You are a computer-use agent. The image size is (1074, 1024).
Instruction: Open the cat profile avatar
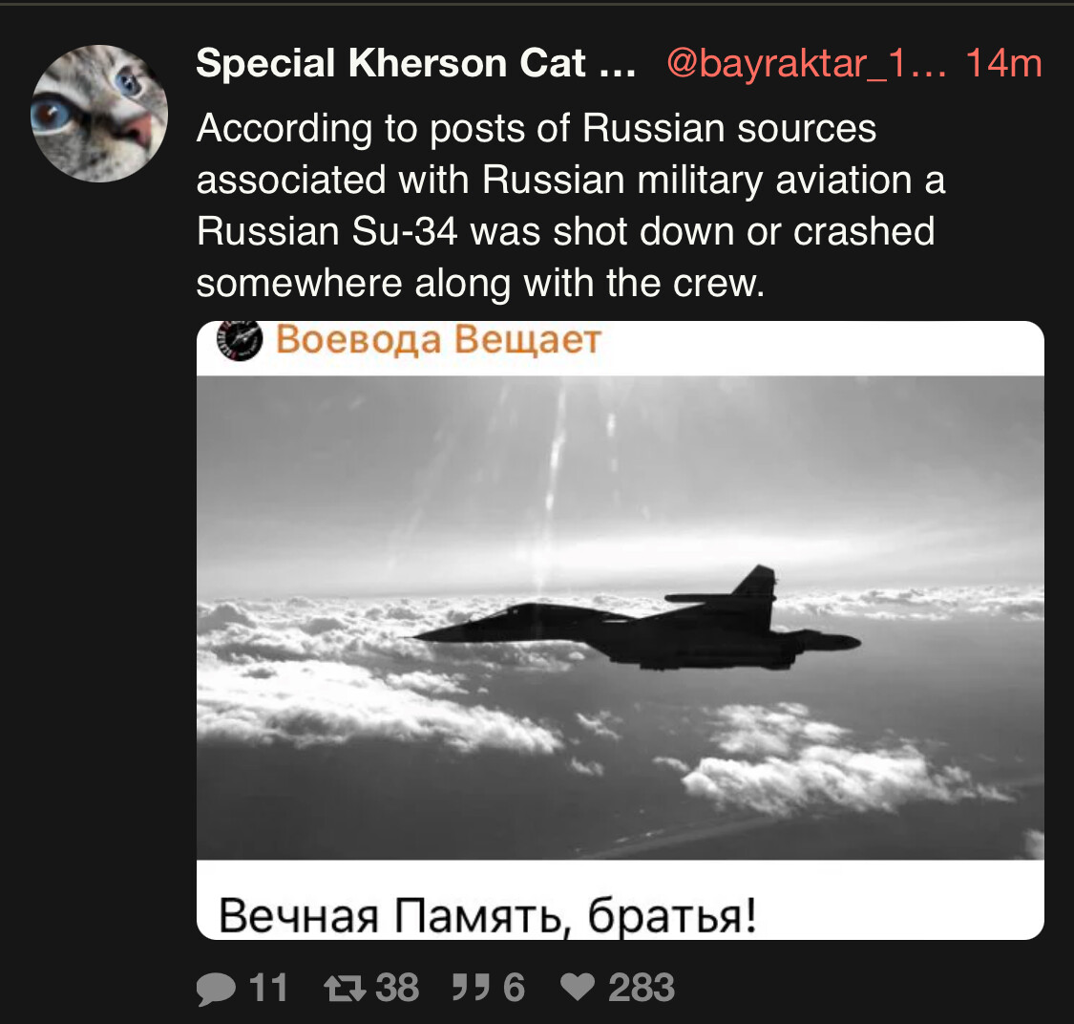click(x=99, y=113)
